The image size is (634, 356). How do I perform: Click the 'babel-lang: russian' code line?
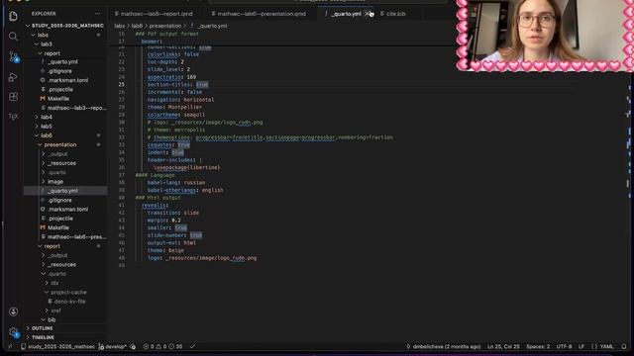click(176, 183)
